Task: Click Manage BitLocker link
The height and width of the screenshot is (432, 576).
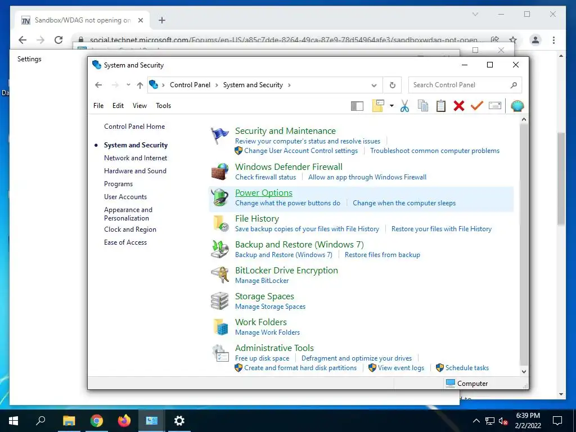Action: point(262,281)
